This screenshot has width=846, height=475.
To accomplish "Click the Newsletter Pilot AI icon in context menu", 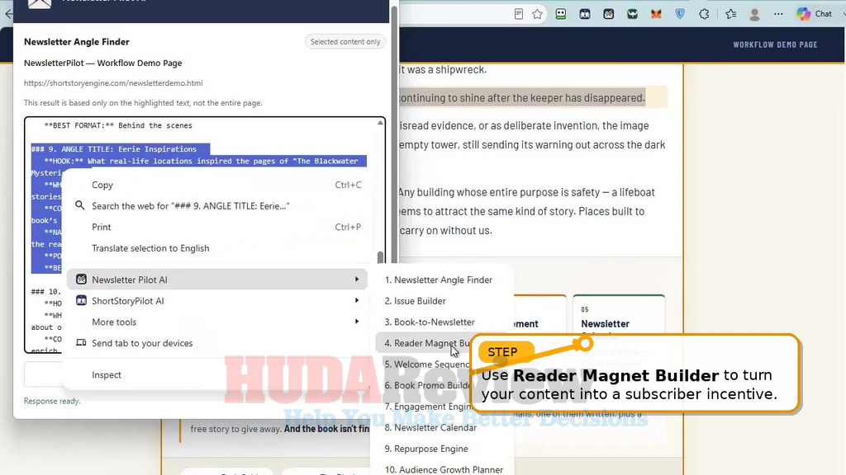I will pos(81,279).
